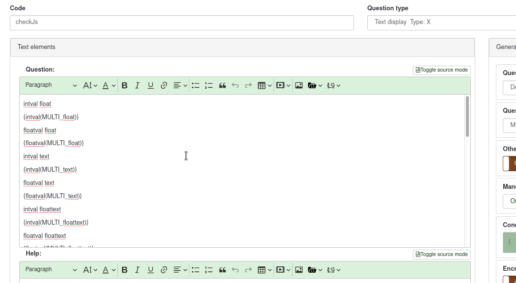516x283 pixels.
Task: Insert link in Question editor
Action: (x=163, y=85)
